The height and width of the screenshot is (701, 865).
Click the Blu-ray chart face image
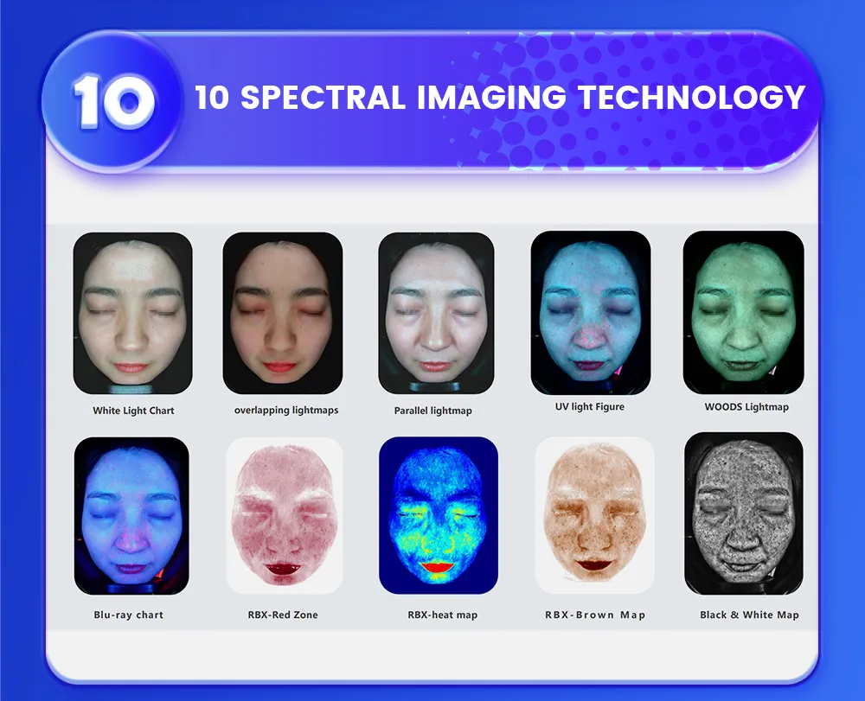pyautogui.click(x=131, y=515)
